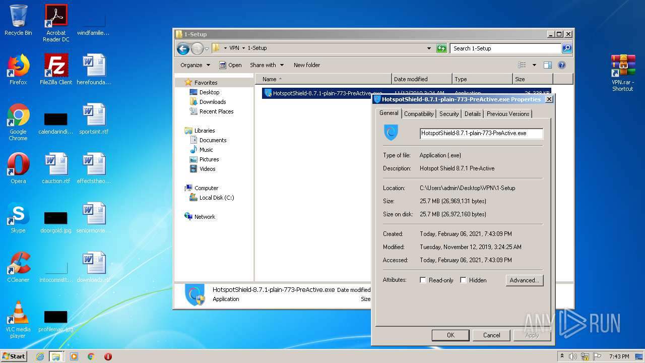Click the Opera taskbar icon

108,356
